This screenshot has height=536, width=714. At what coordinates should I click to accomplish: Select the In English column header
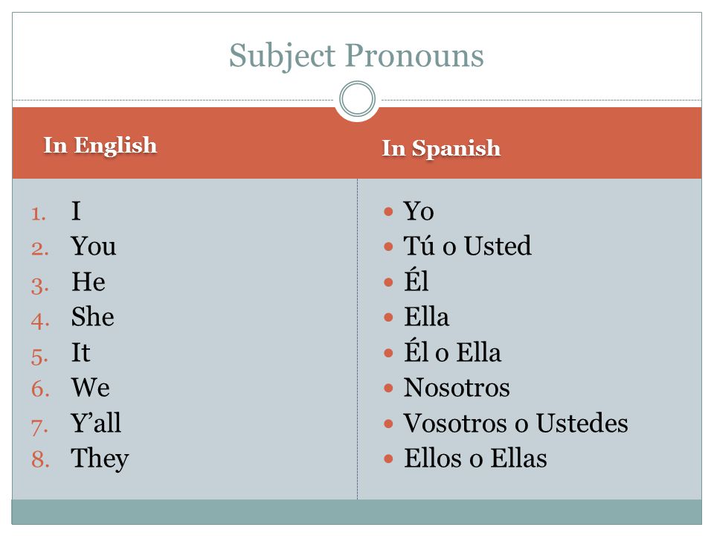(x=100, y=145)
